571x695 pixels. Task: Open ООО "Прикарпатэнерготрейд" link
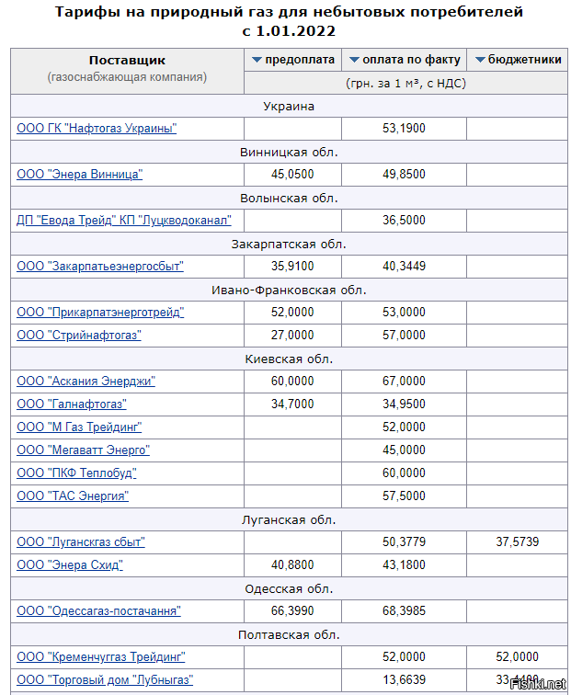(x=100, y=313)
